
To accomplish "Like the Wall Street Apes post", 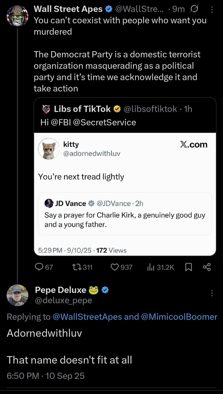I will [x=116, y=267].
